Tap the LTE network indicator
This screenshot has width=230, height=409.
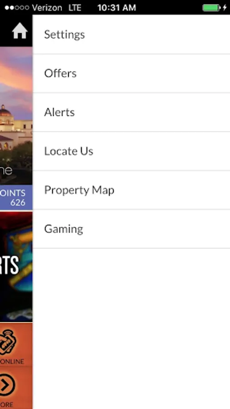tap(75, 8)
